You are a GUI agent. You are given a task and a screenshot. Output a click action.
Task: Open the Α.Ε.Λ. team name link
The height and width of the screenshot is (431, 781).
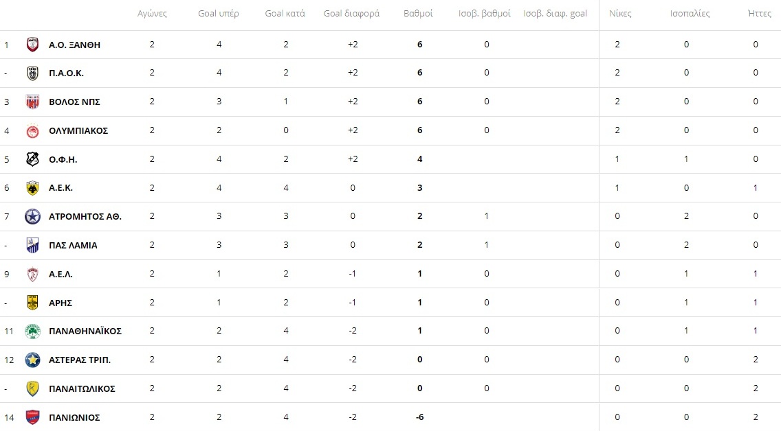coord(60,274)
